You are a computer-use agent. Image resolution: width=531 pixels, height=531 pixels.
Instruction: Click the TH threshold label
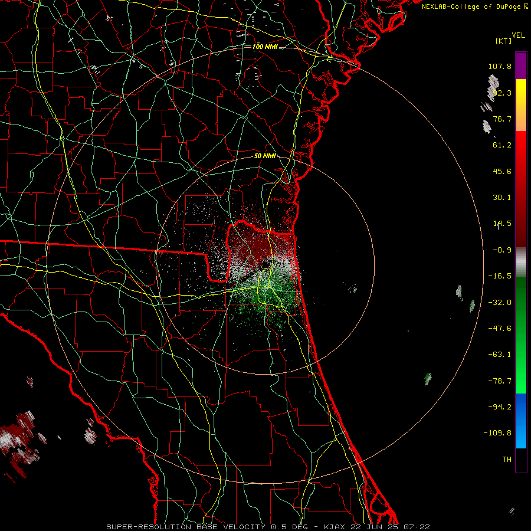507,460
